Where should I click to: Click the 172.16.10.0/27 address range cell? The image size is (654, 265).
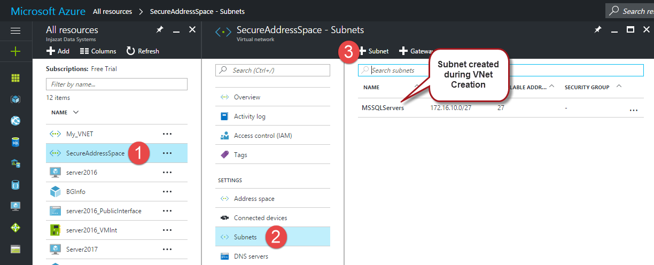(451, 107)
